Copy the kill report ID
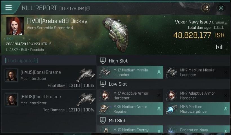The image size is (231, 135). tap(88, 9)
